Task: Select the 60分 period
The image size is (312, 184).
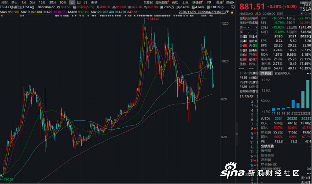Action: (63, 2)
